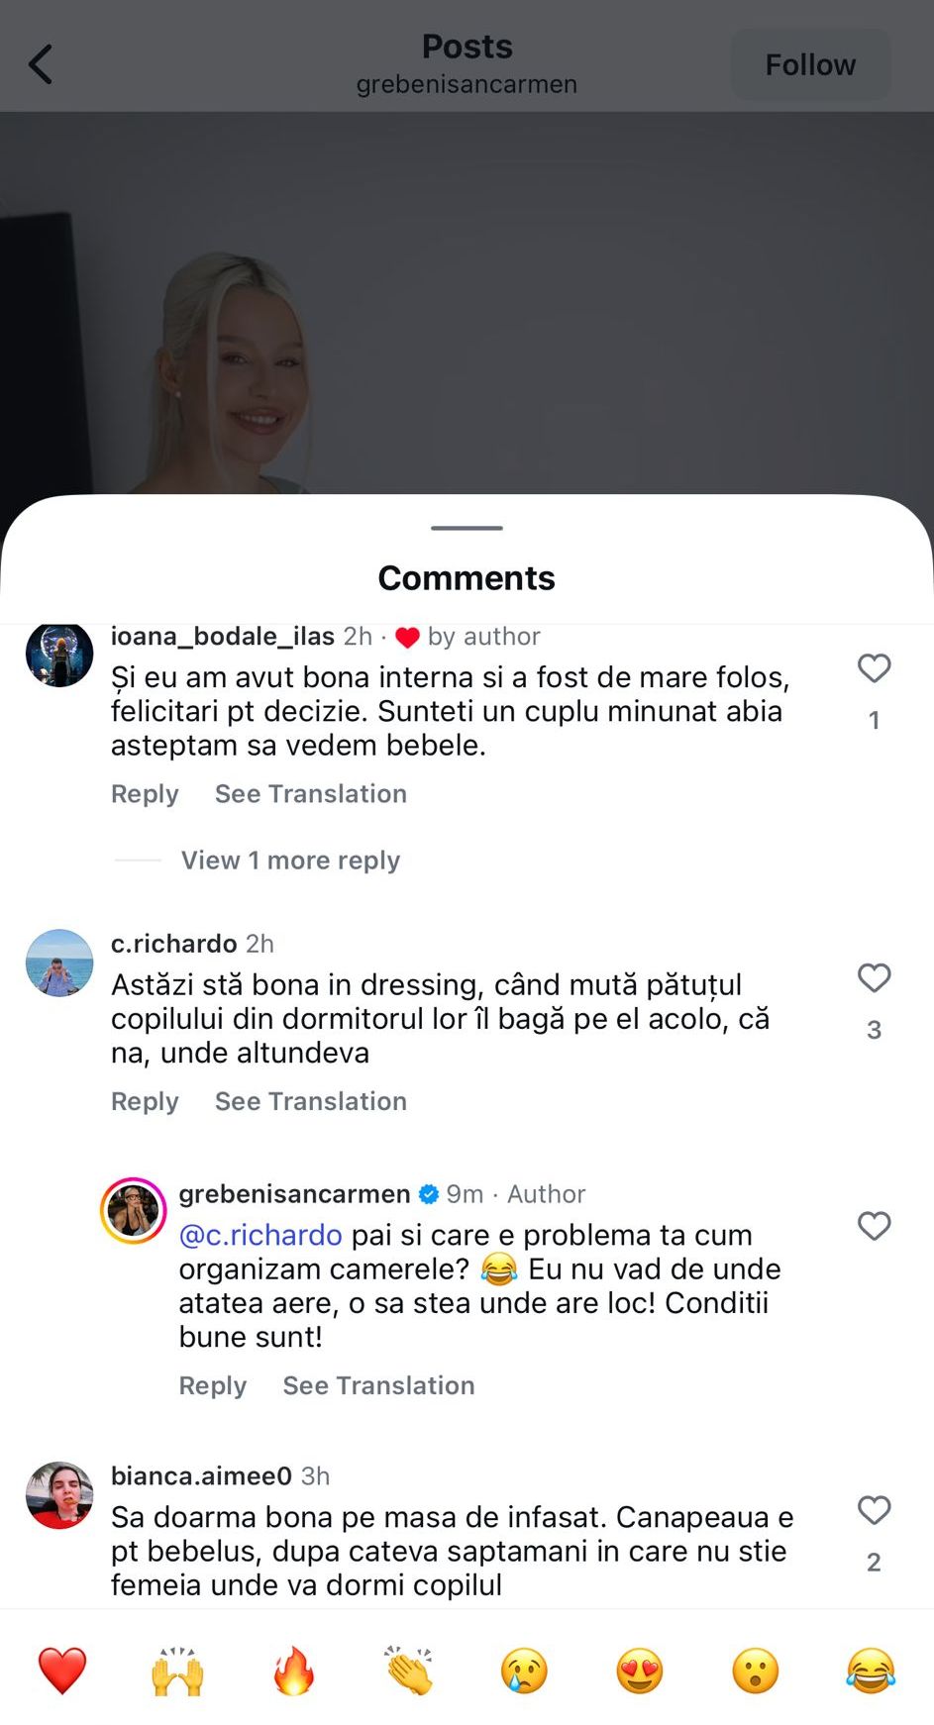The image size is (934, 1725).
Task: Like bianca.aimee0's comment
Action: 874,1510
